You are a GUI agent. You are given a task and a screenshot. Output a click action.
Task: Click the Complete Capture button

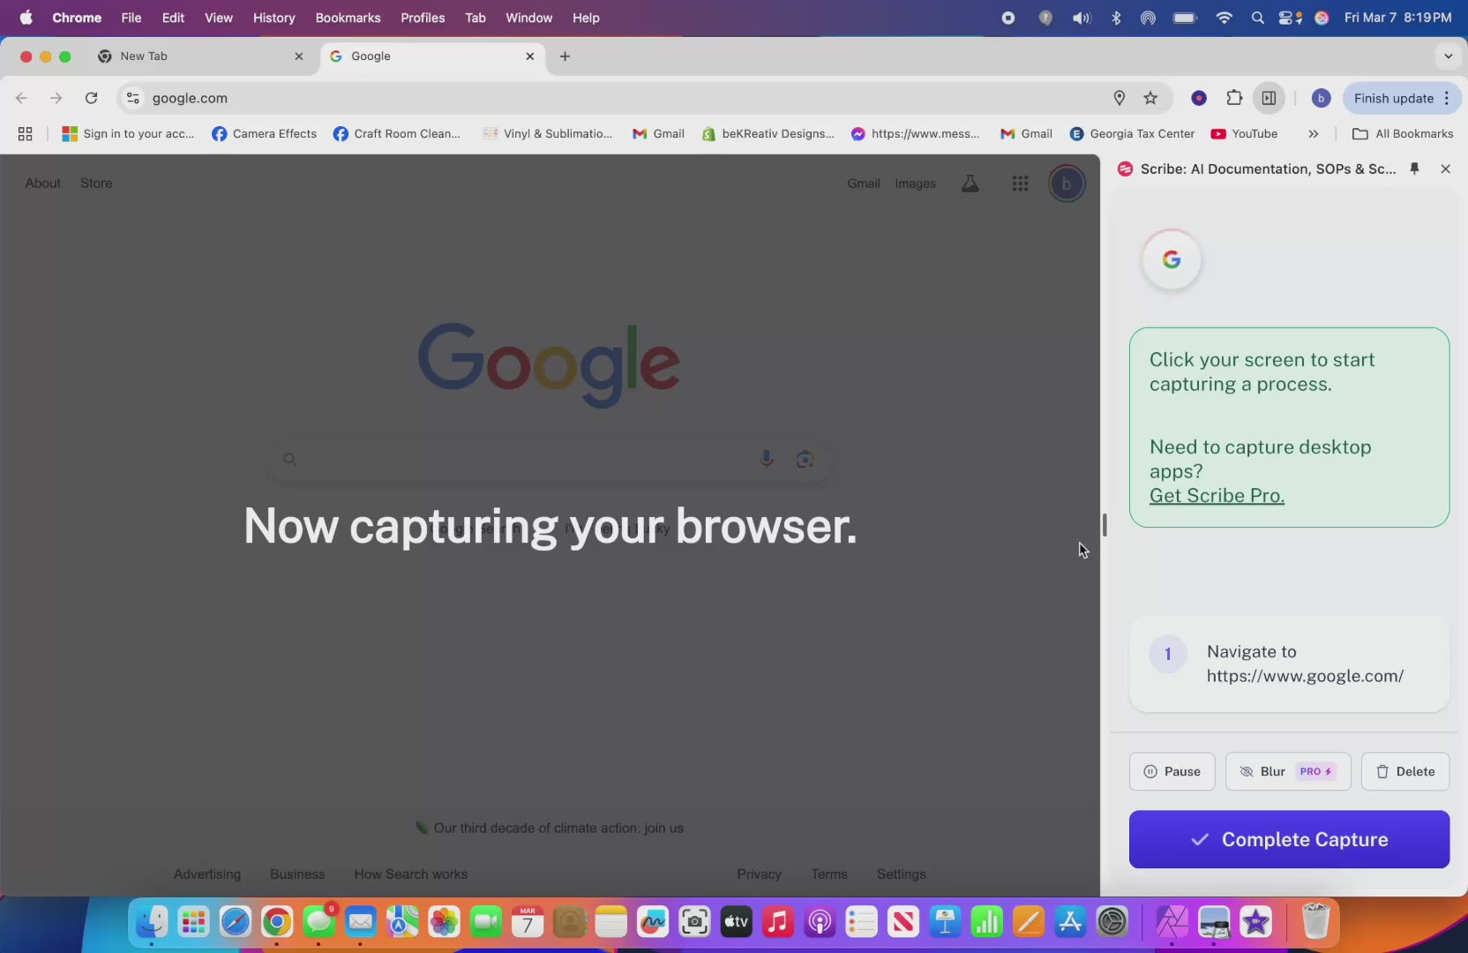(1289, 839)
